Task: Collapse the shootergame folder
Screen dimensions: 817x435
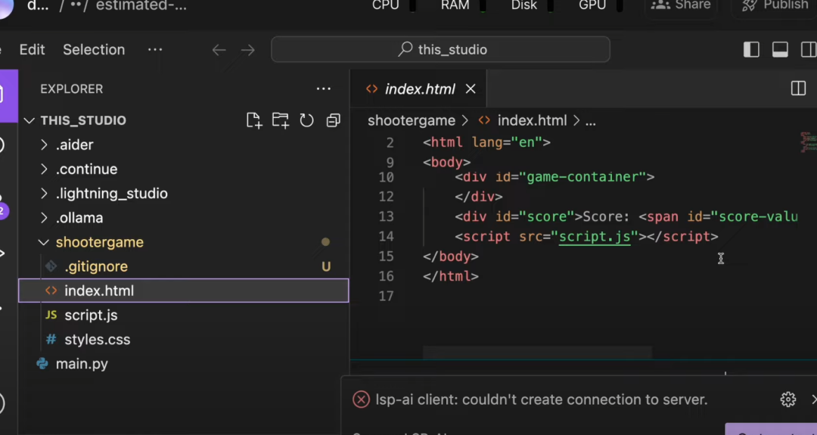Action: pyautogui.click(x=98, y=242)
